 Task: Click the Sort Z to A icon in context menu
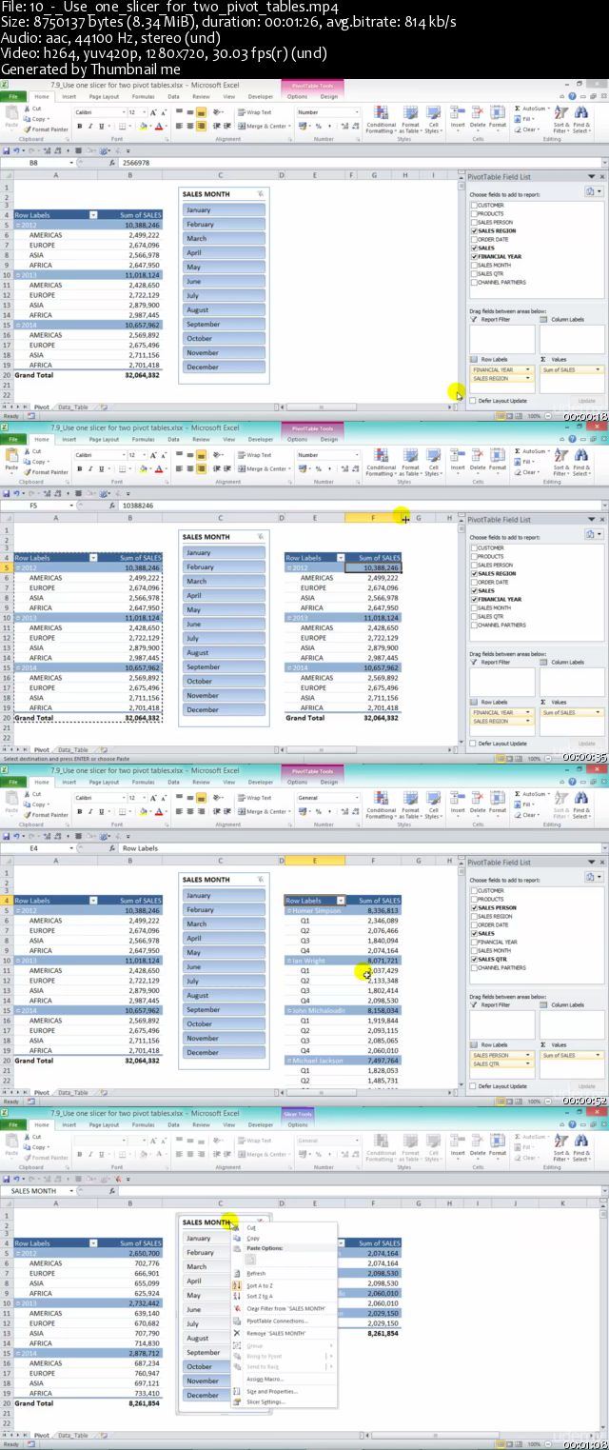click(x=237, y=1296)
